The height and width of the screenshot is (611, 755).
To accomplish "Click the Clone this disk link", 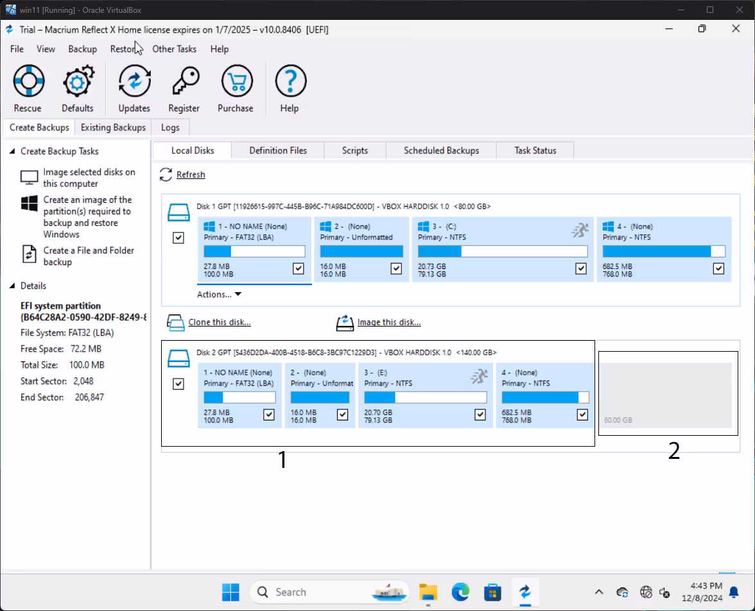I will [x=220, y=323].
